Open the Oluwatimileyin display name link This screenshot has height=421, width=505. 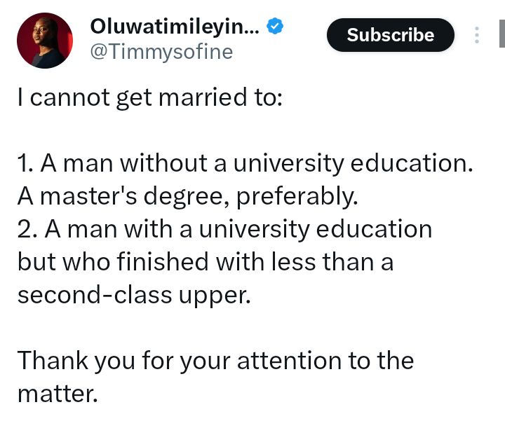175,27
